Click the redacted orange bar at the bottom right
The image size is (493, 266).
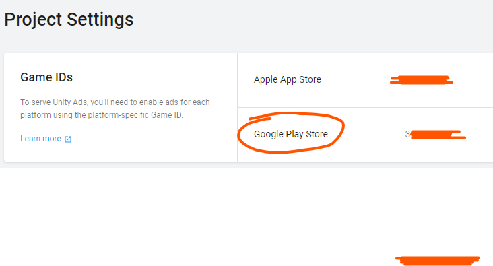coord(437,261)
